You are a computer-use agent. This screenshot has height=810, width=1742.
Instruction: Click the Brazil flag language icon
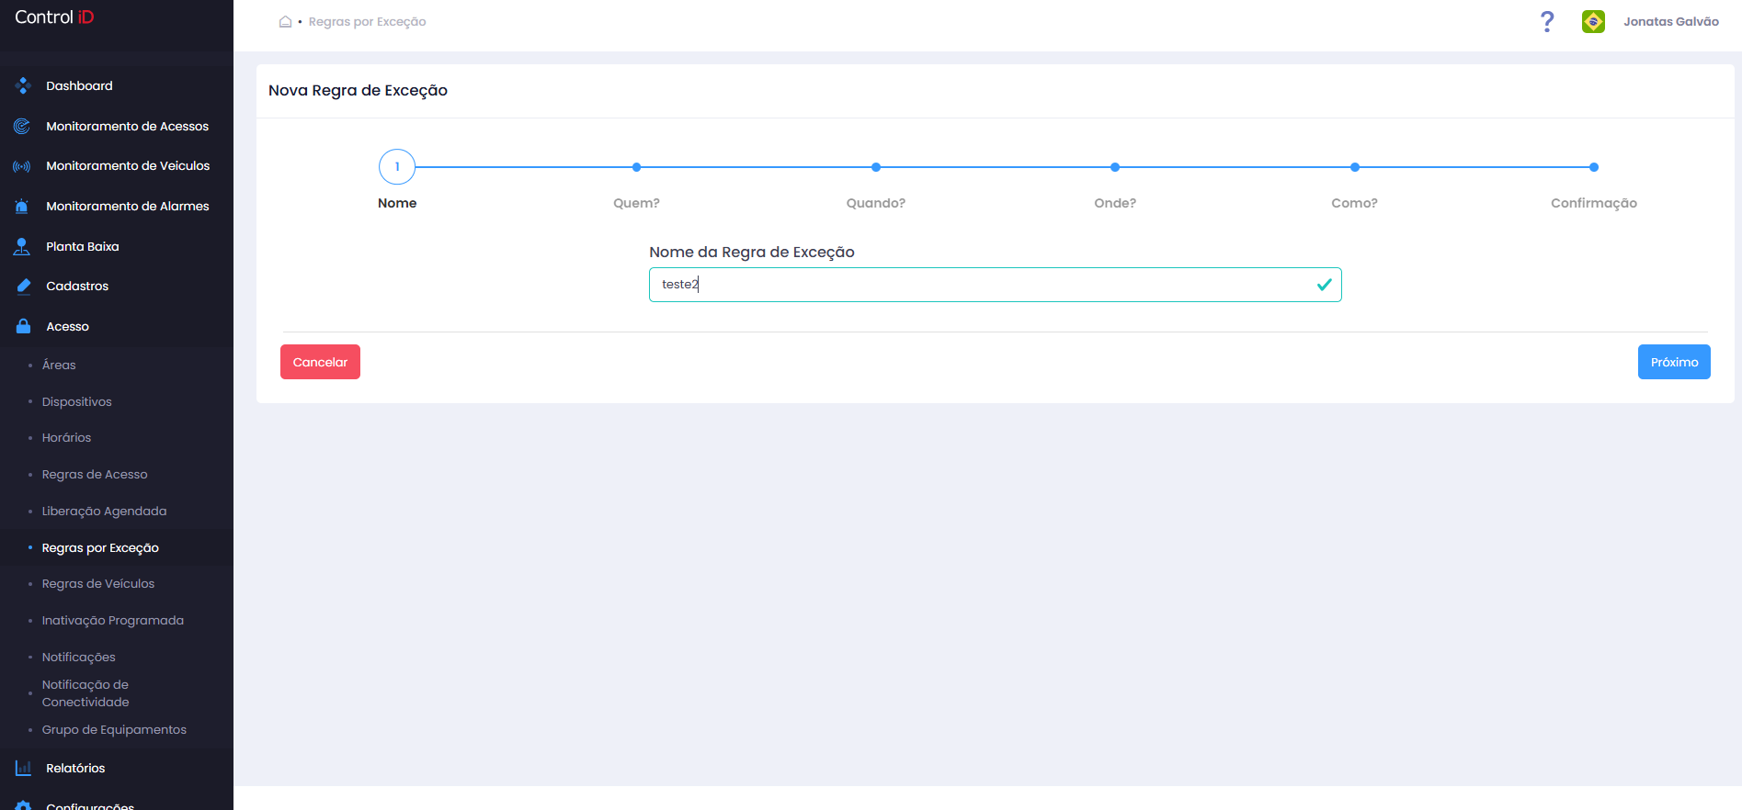(1593, 21)
